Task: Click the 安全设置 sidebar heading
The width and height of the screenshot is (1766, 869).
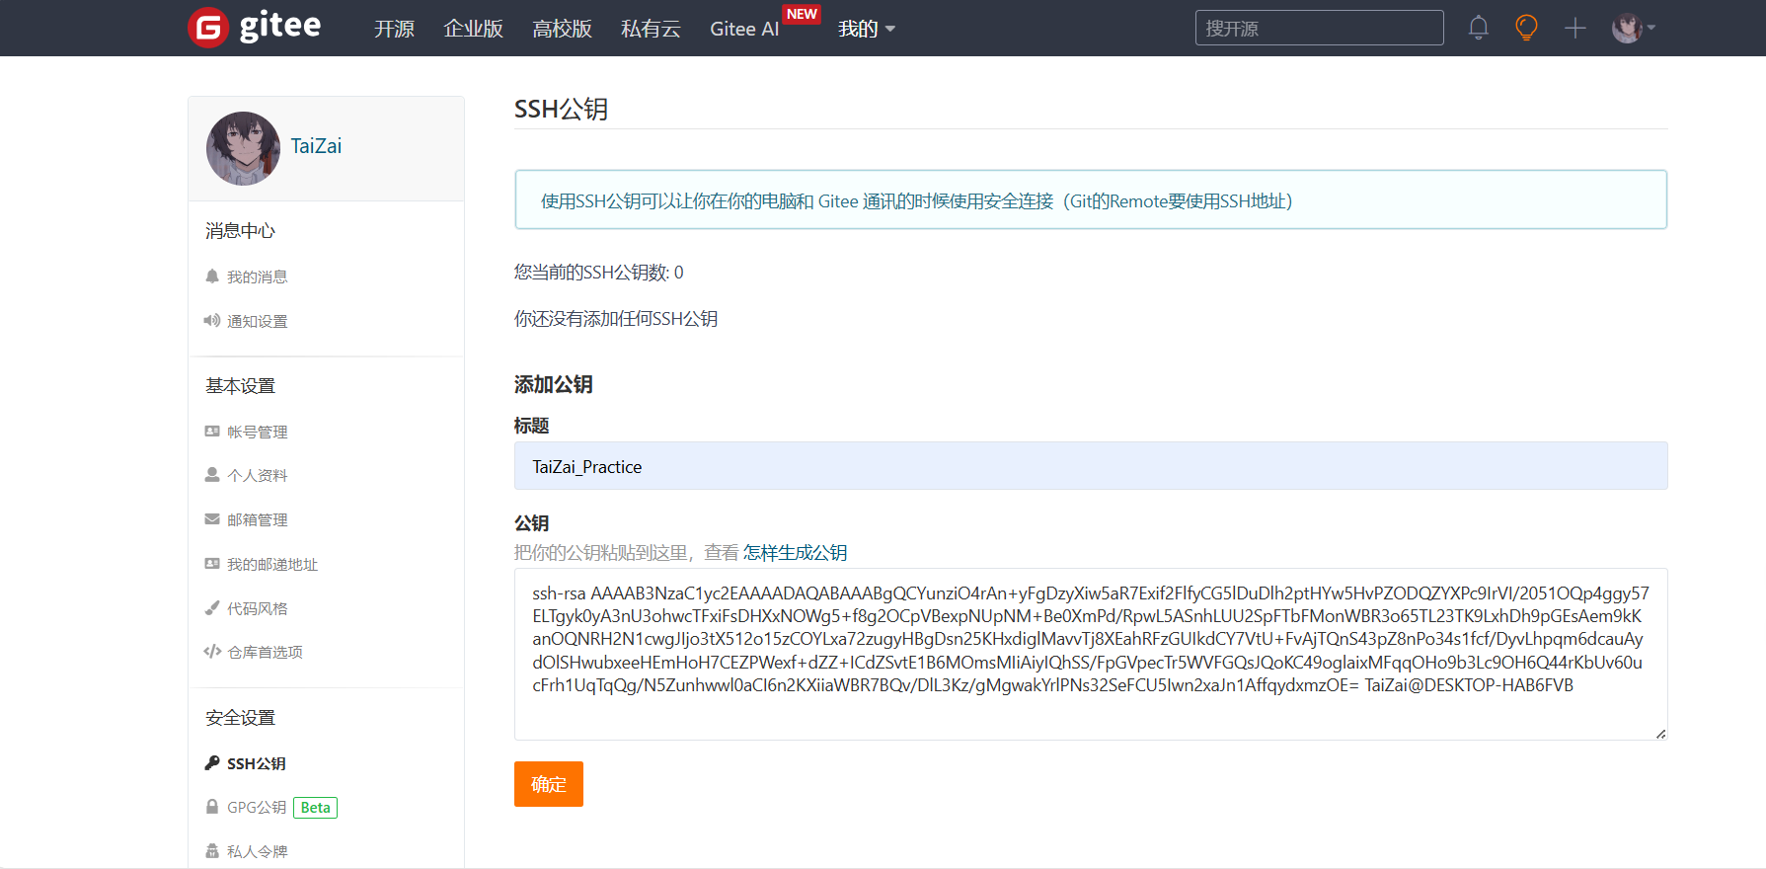Action: [x=240, y=718]
